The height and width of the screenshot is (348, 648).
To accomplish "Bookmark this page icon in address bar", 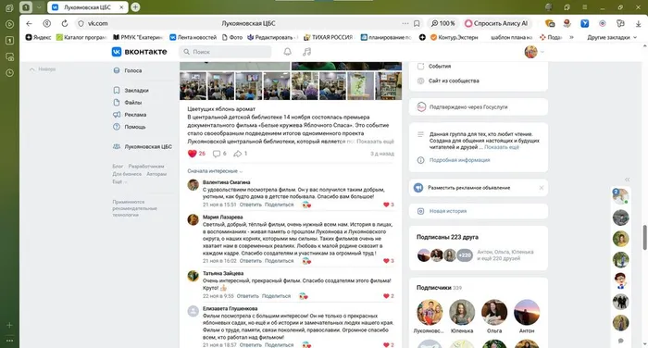I will [417, 23].
